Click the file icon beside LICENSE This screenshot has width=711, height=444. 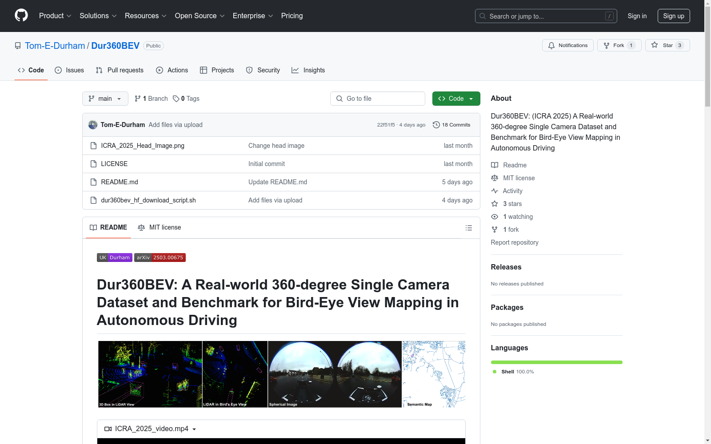[93, 164]
